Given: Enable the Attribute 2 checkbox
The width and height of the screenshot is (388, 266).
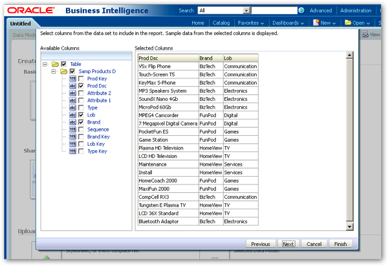Looking at the screenshot, I should coord(81,93).
